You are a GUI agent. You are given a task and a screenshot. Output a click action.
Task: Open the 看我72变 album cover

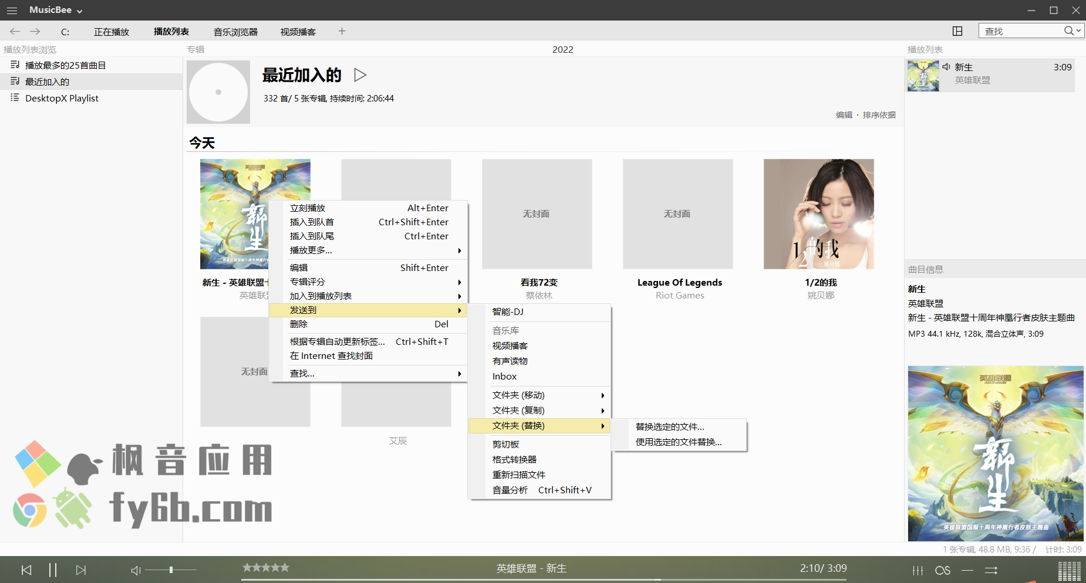(x=537, y=214)
